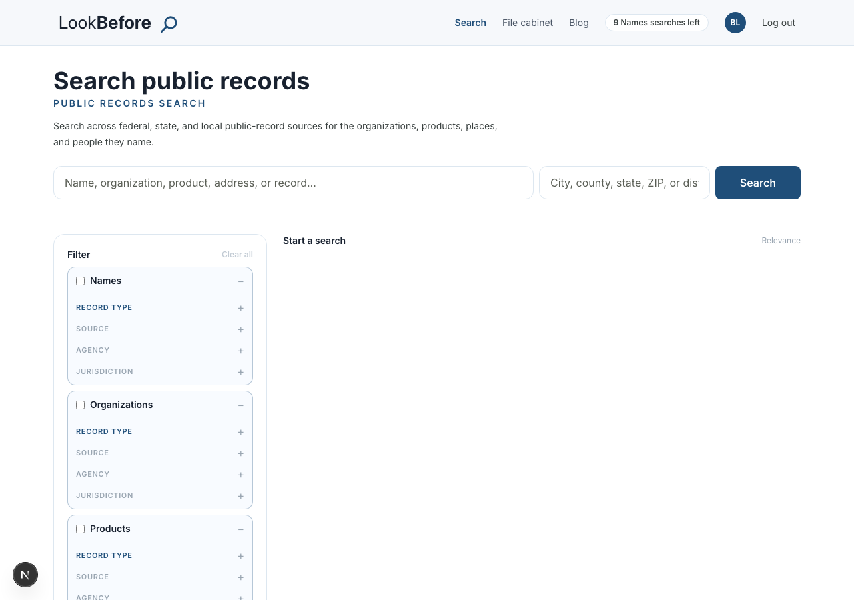This screenshot has height=600, width=854.
Task: Click the Search public records heading
Action: [x=181, y=81]
